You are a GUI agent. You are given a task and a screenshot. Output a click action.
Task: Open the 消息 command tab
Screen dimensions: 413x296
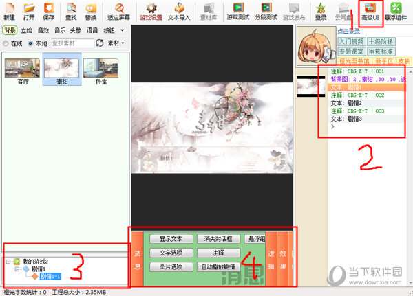pos(138,259)
